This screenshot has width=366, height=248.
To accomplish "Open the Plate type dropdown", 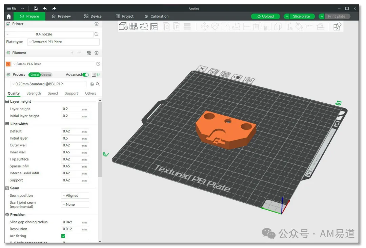I will coord(63,42).
